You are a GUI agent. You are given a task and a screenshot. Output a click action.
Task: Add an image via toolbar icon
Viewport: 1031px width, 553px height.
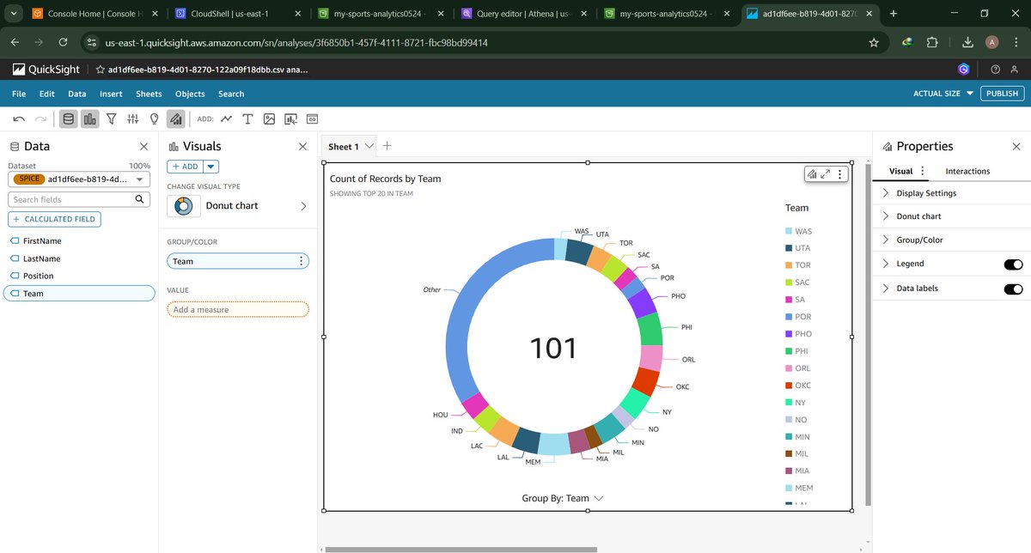tap(270, 119)
